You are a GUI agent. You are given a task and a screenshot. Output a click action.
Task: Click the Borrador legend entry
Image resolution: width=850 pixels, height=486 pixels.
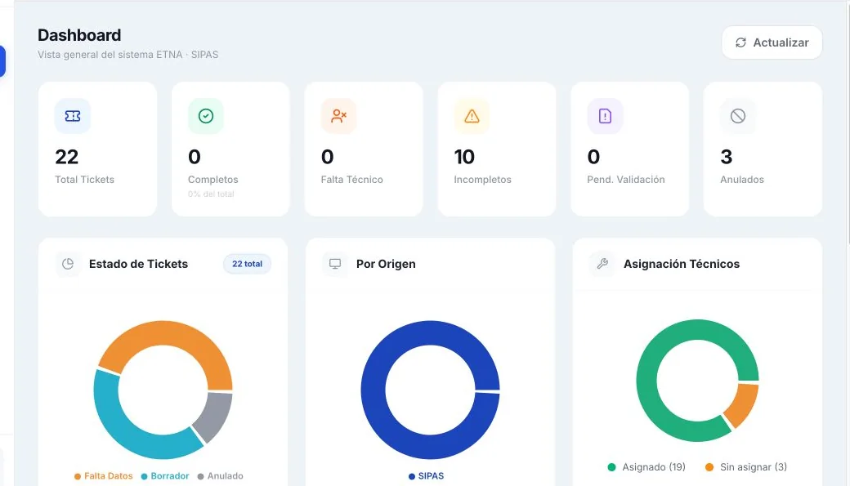click(165, 476)
